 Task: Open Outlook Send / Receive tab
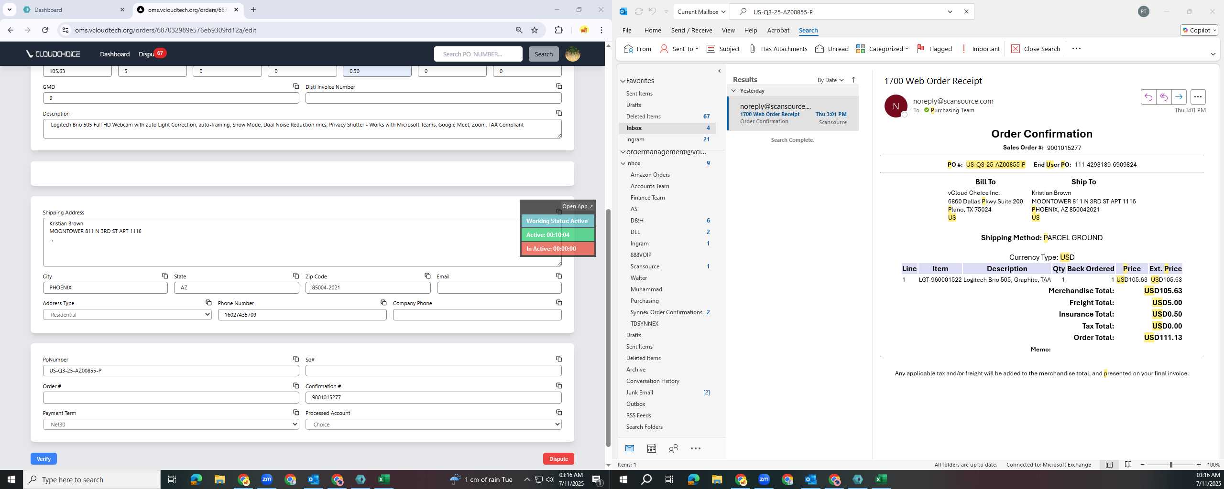pyautogui.click(x=691, y=30)
